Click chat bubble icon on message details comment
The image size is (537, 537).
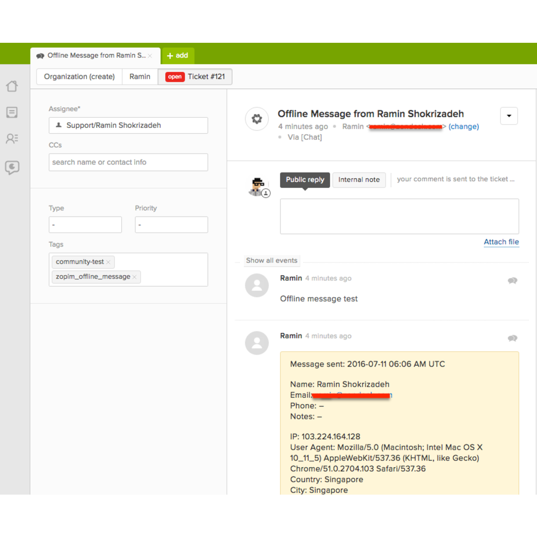[512, 338]
